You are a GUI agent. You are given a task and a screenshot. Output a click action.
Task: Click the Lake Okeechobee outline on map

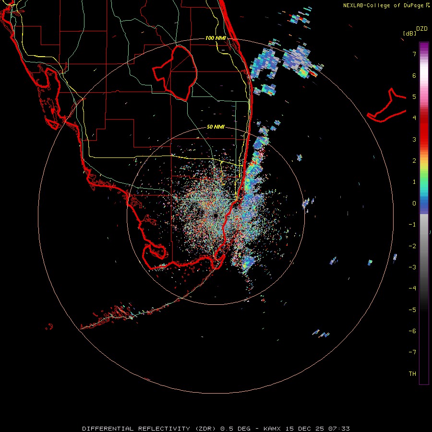tap(175, 73)
